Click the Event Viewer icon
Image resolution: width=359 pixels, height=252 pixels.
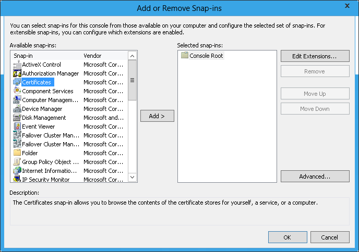point(17,127)
